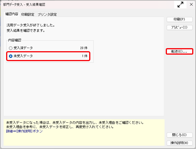Click the 部門データ受入 - 受入結果確認 title

[24, 5]
